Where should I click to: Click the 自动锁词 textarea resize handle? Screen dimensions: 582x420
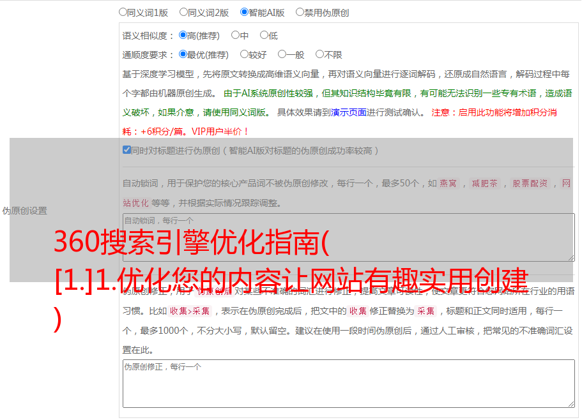[x=571, y=258]
